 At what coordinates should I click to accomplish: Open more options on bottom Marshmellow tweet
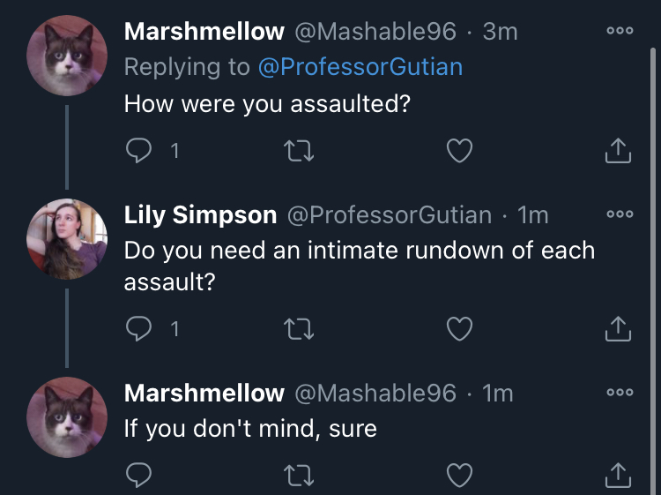click(x=620, y=392)
